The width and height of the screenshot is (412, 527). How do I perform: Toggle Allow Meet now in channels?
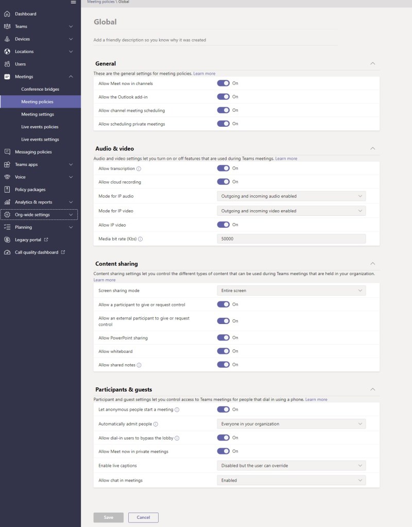tap(223, 83)
